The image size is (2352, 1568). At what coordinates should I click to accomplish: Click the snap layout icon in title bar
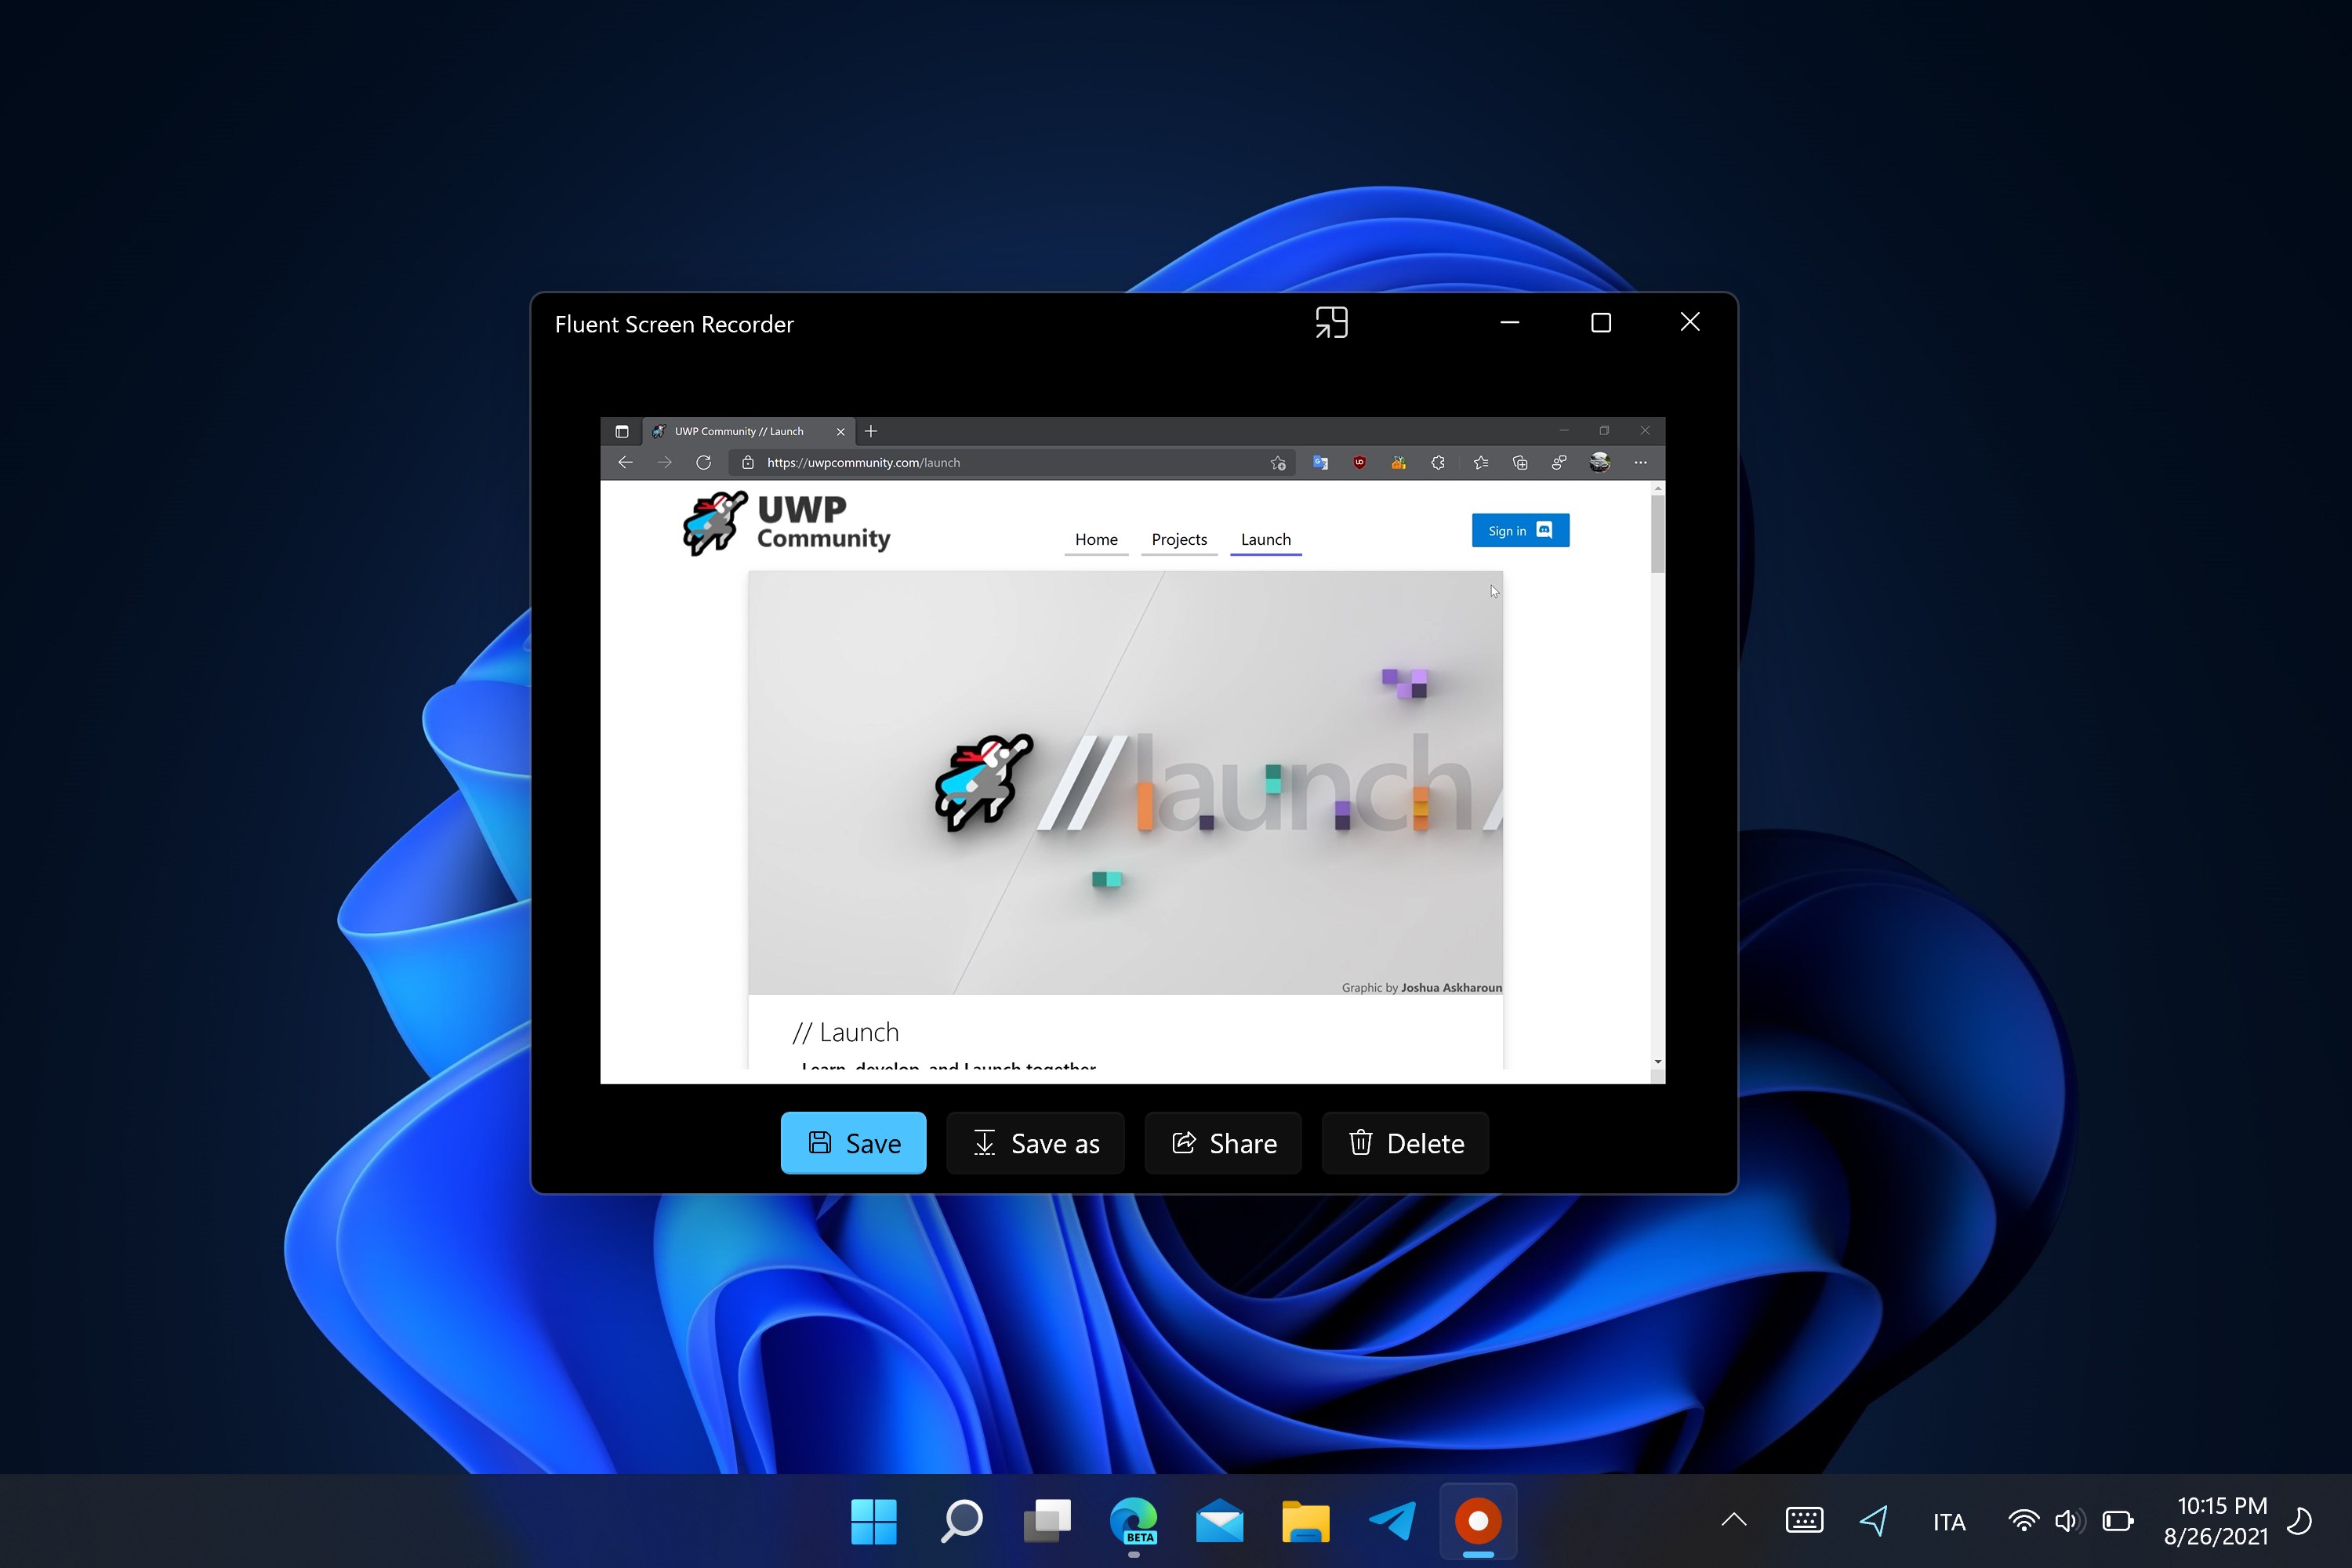click(1330, 324)
